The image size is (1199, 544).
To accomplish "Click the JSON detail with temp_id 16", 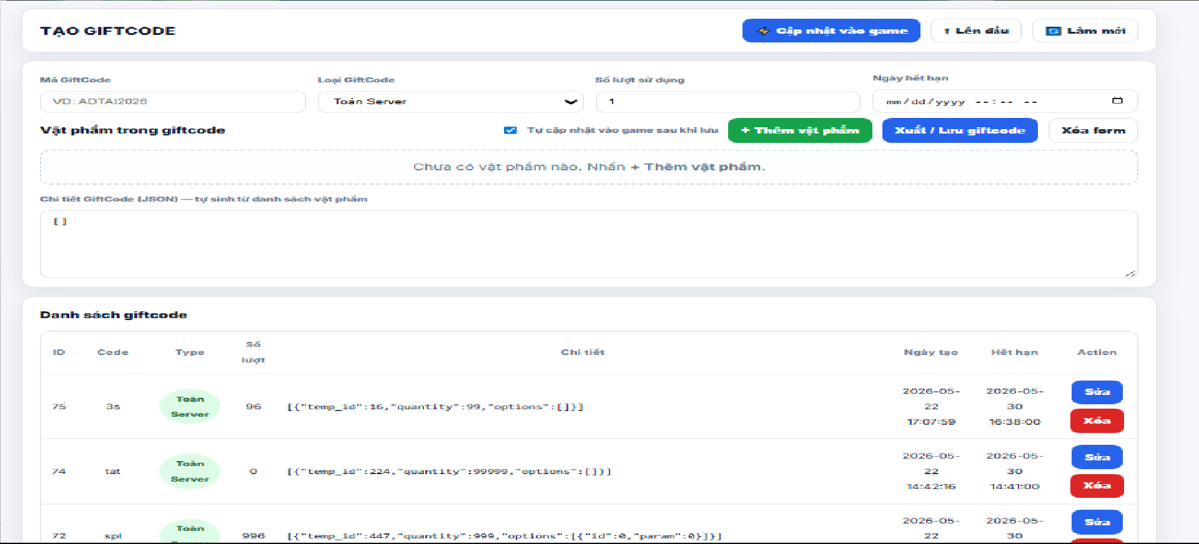I will (435, 407).
